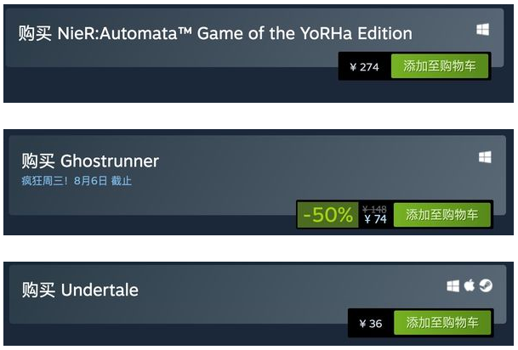The image size is (518, 350).
Task: Click the Windows icon for NieR:Automata
Action: click(x=482, y=30)
